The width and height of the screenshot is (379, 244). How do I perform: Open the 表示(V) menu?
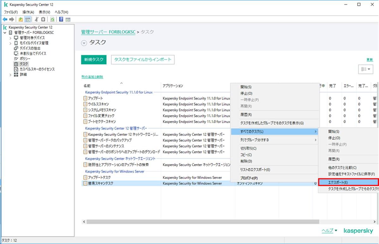click(x=44, y=12)
